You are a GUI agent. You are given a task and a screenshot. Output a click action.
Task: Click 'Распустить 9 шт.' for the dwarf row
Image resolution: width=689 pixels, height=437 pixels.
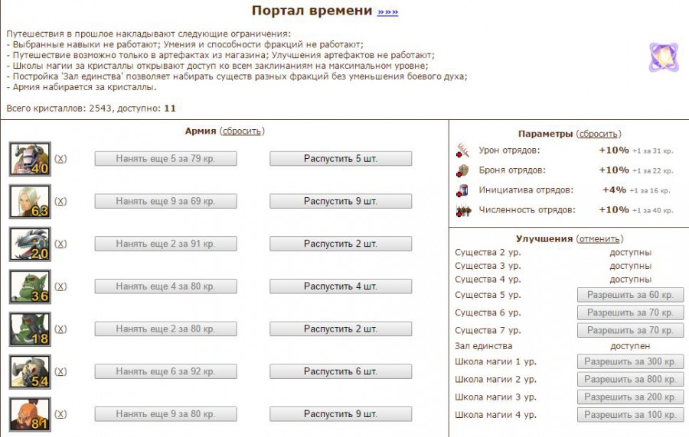click(x=341, y=414)
